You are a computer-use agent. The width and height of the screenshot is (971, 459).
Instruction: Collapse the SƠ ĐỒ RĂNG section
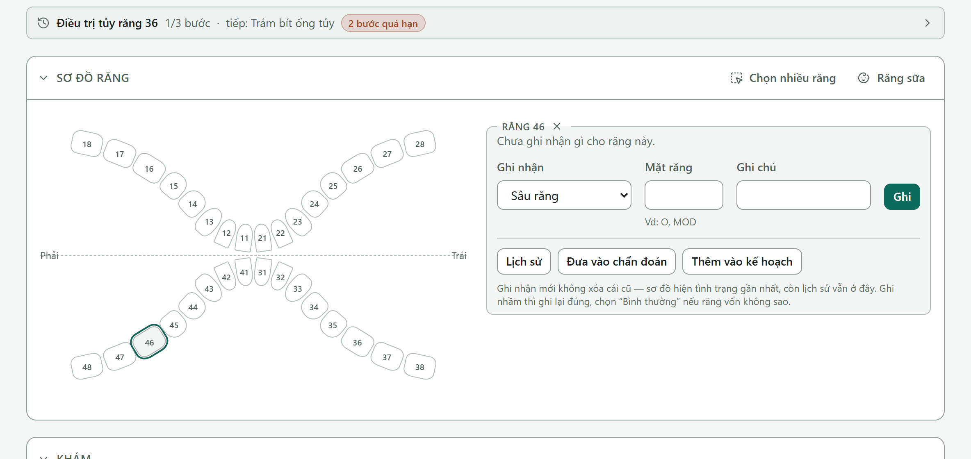coord(43,78)
